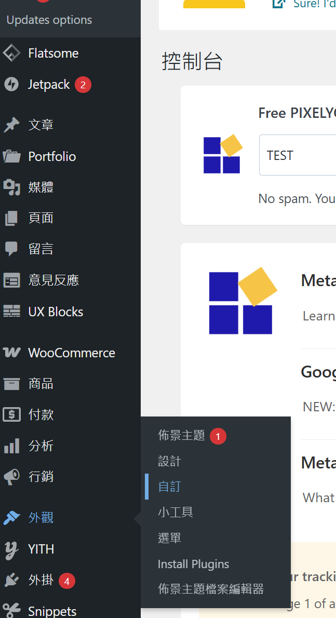
Task: Click the Portfolio folder icon
Action: [x=11, y=156]
